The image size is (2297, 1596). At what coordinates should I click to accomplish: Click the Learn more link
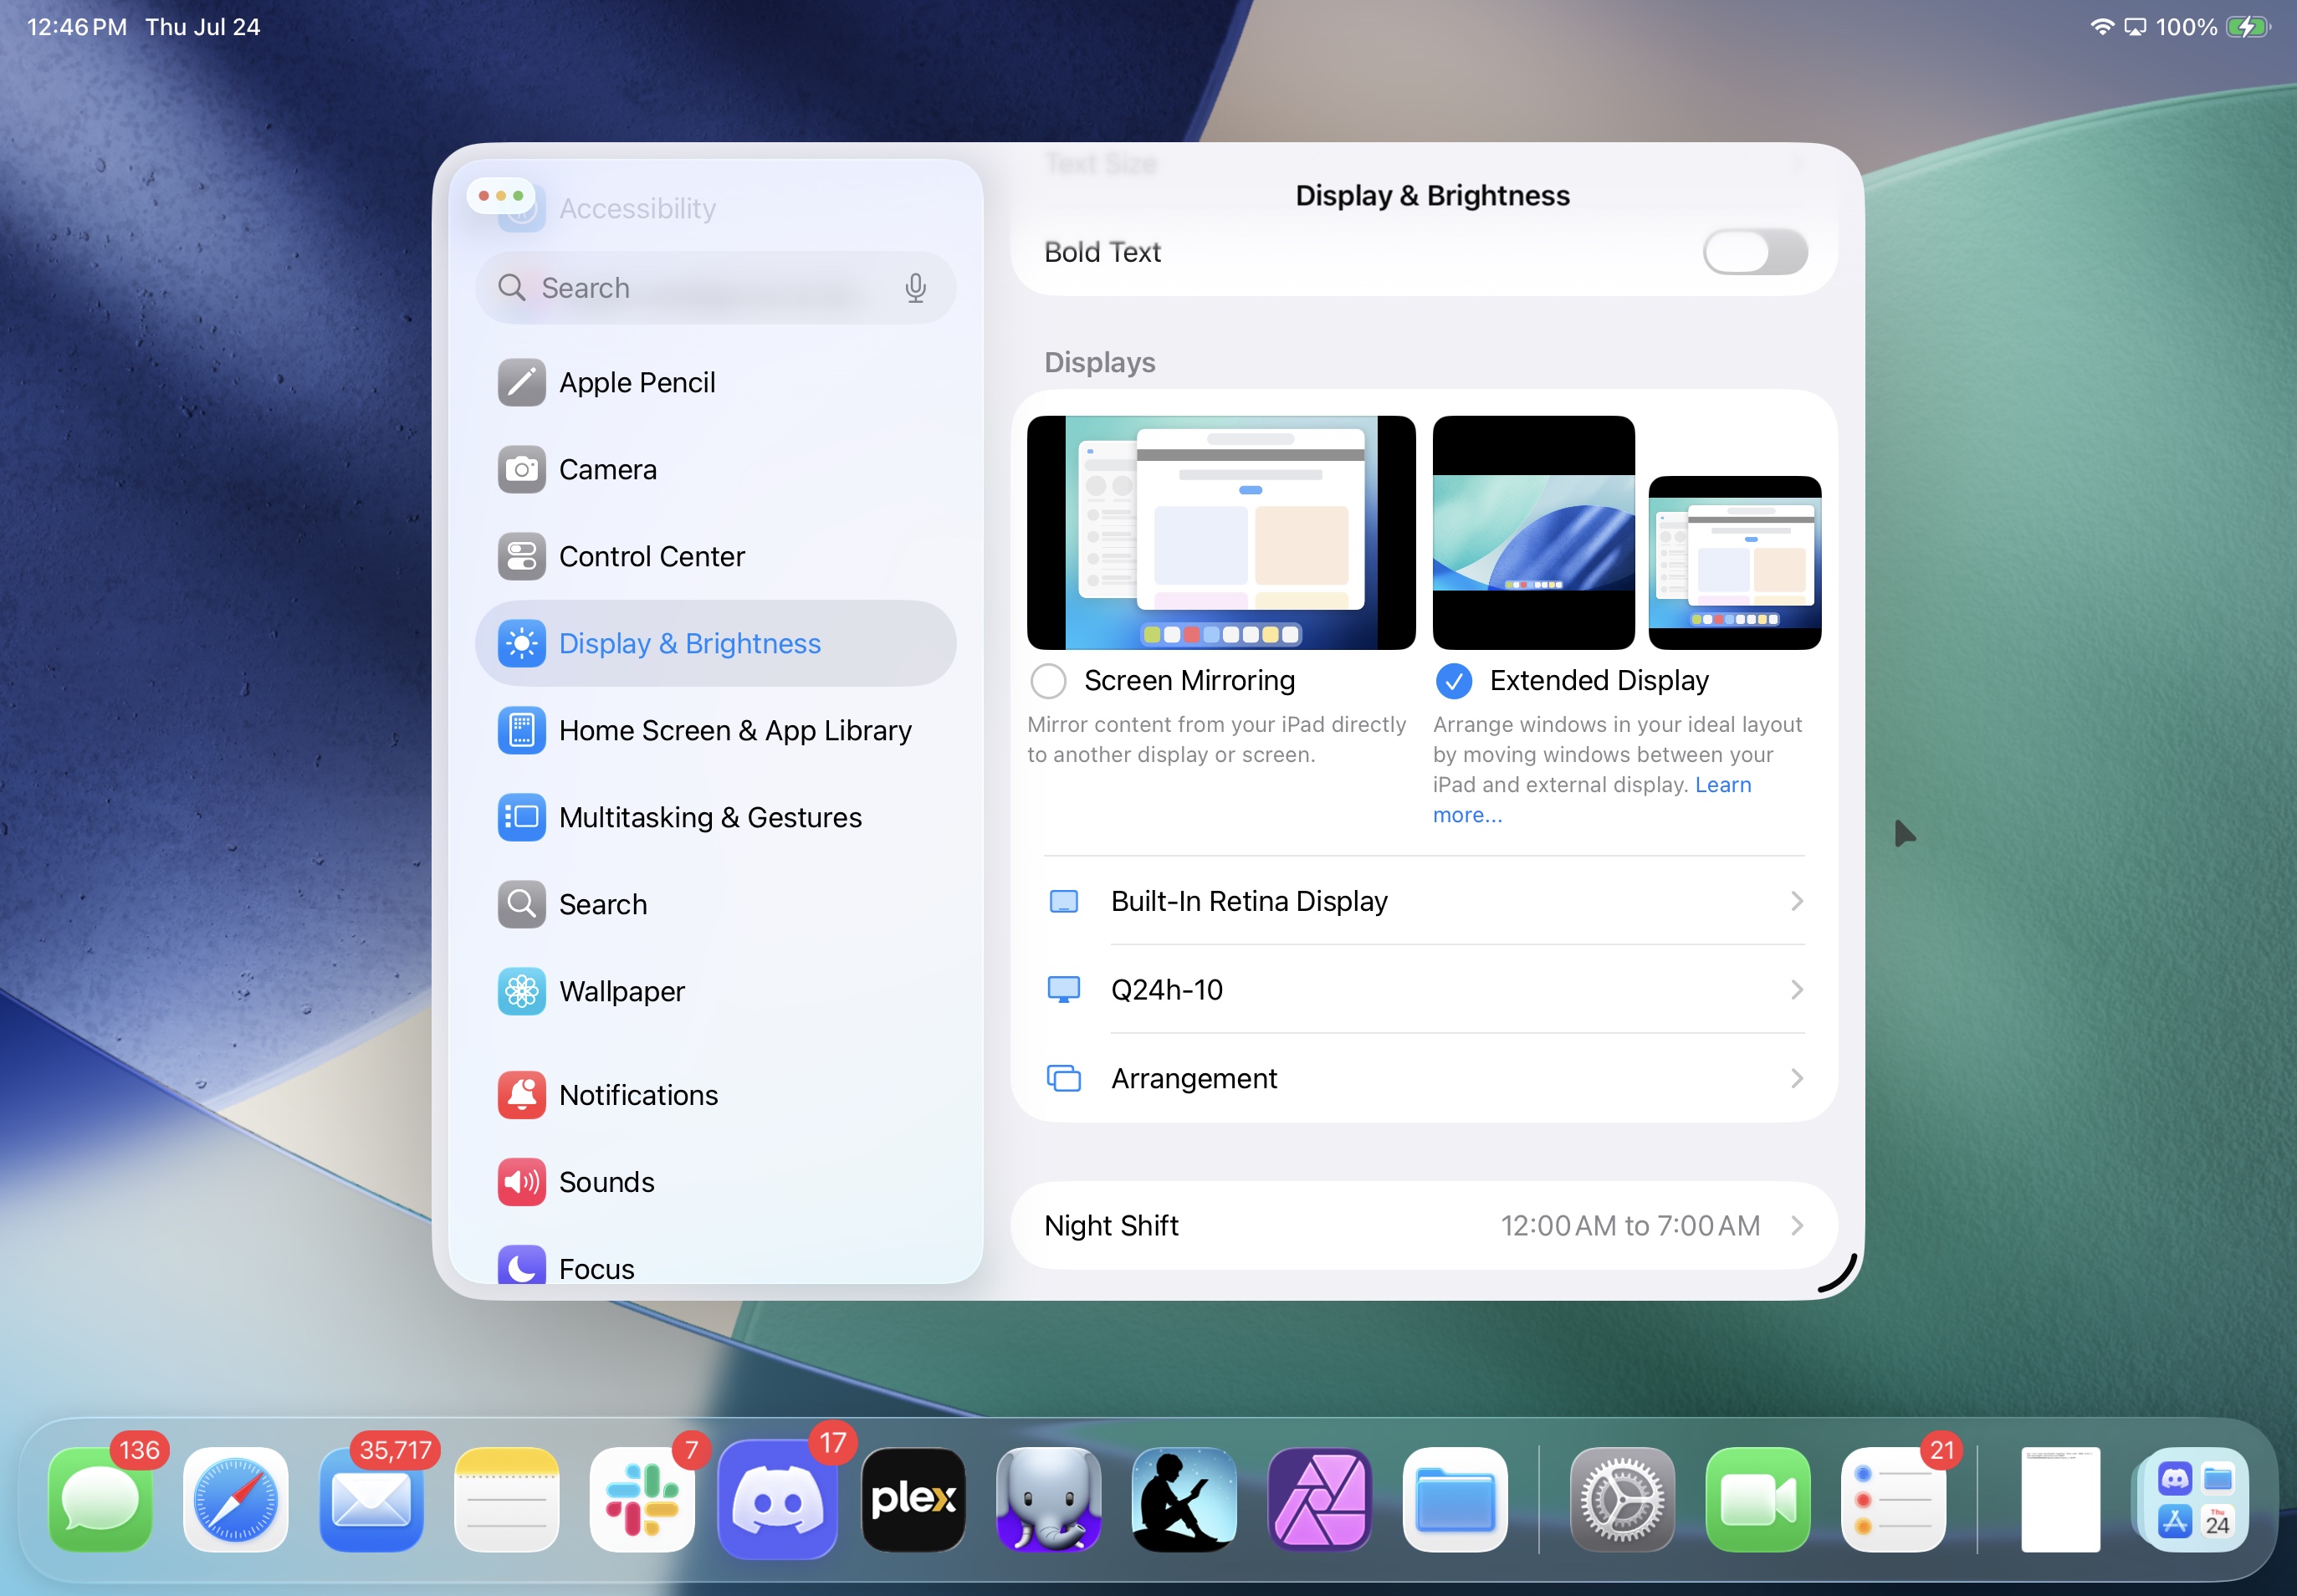(1722, 785)
